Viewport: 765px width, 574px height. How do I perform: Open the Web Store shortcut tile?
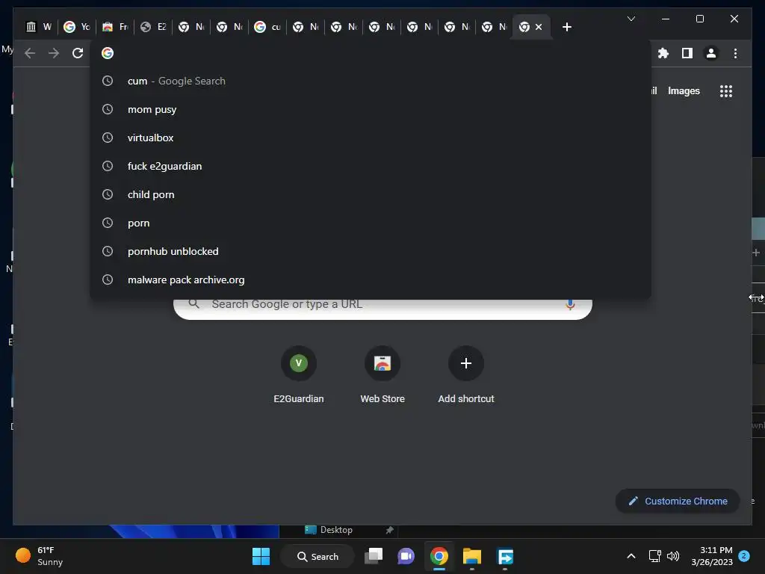pyautogui.click(x=382, y=375)
